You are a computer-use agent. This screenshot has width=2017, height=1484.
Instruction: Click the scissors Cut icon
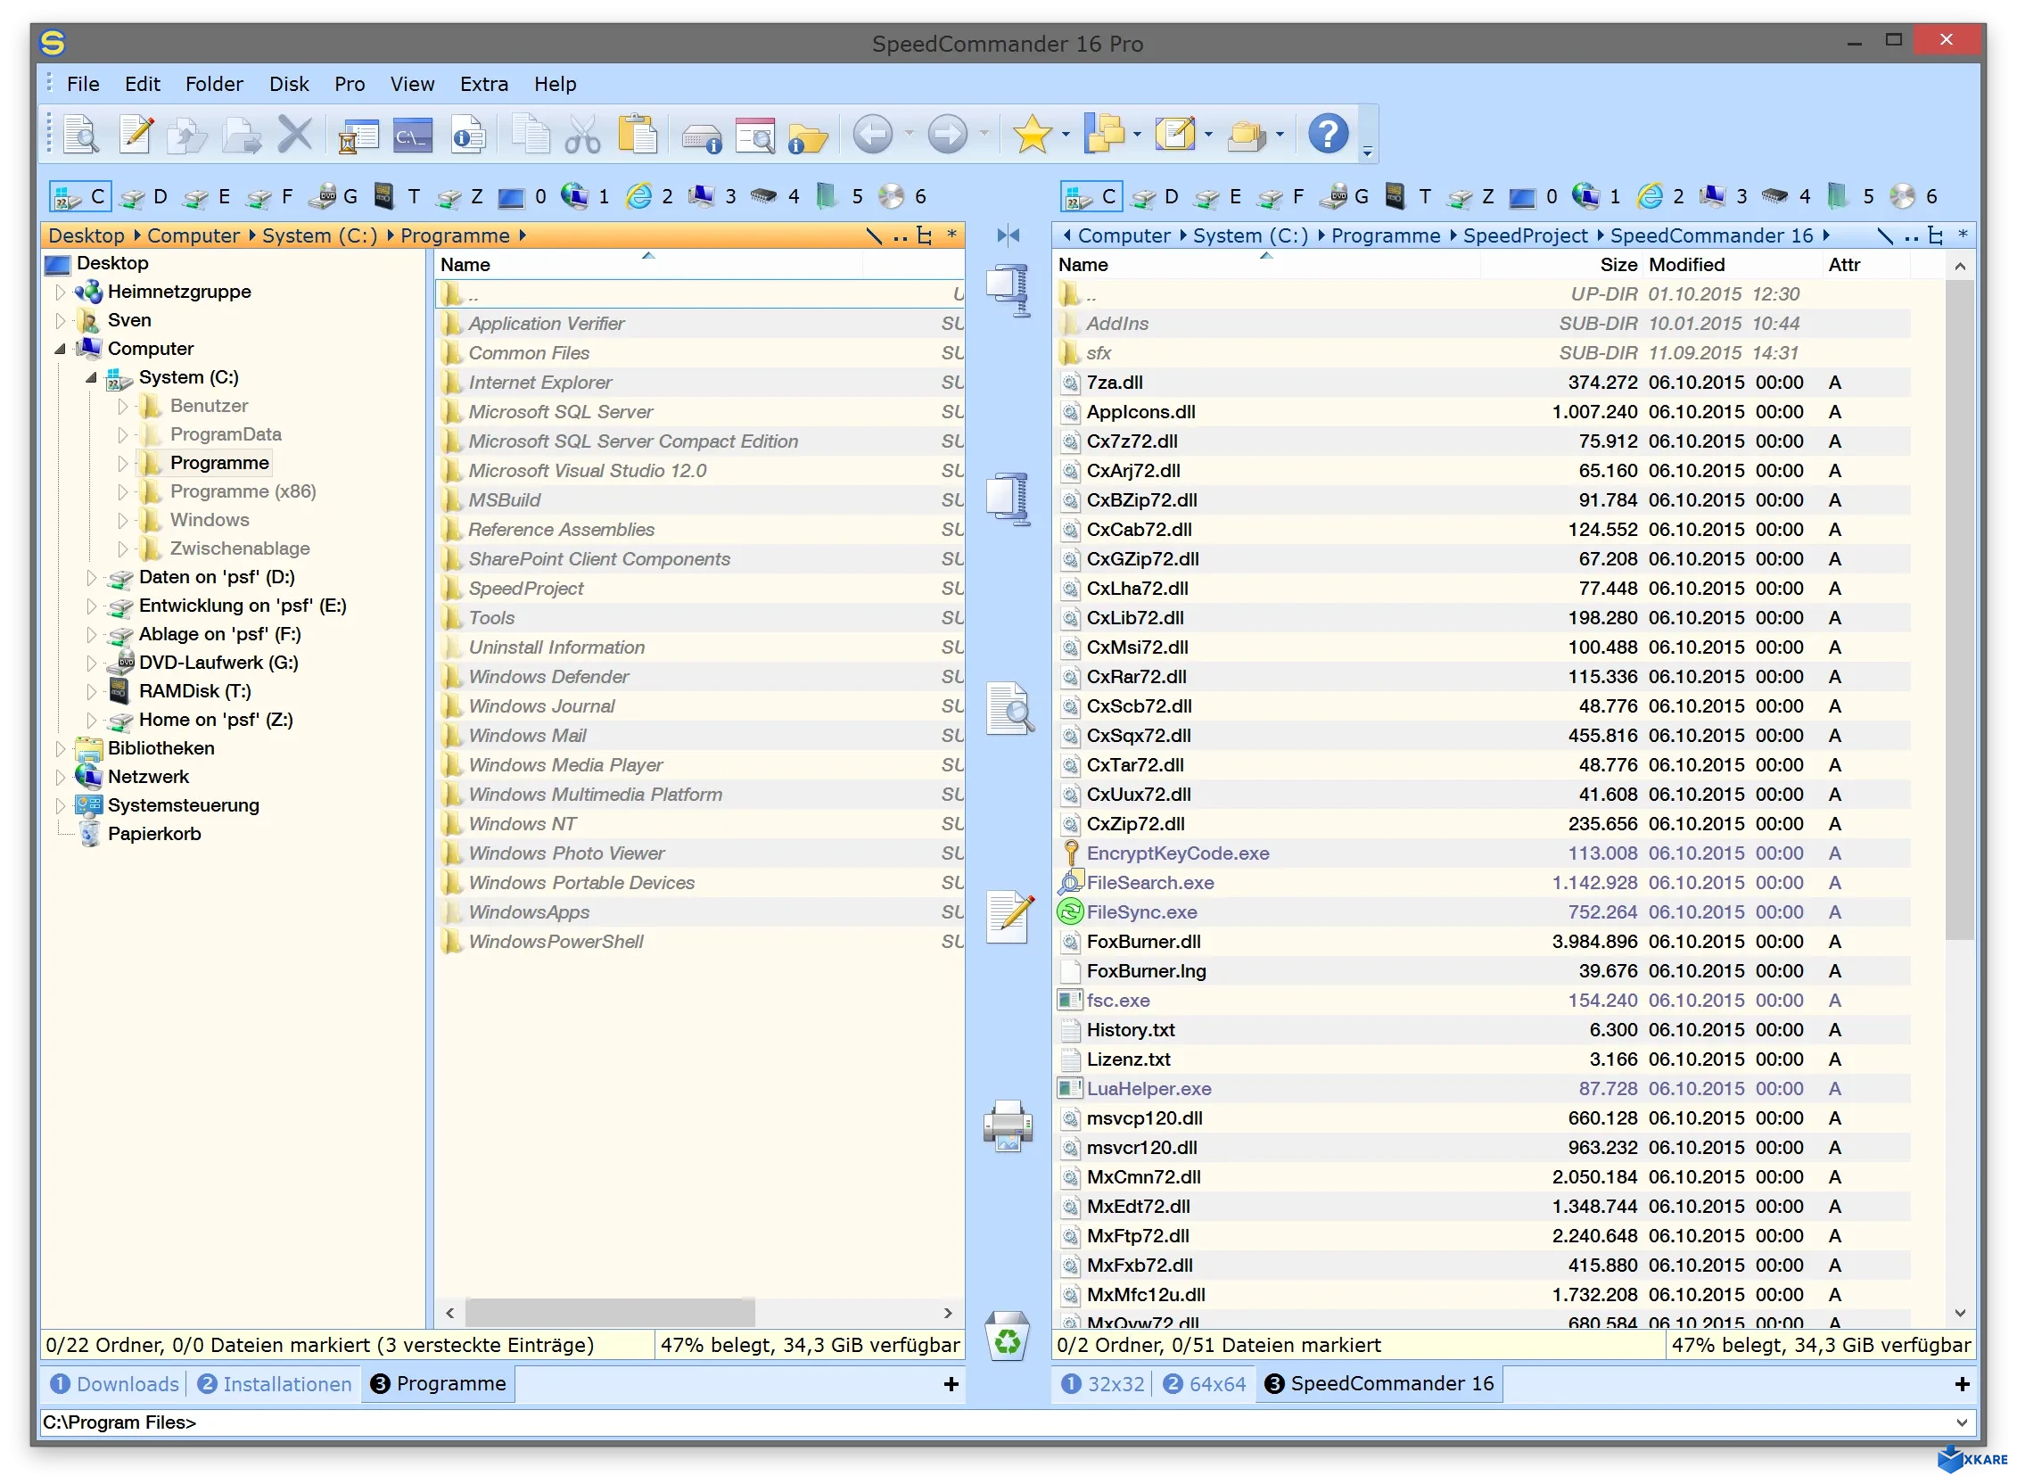click(x=583, y=135)
